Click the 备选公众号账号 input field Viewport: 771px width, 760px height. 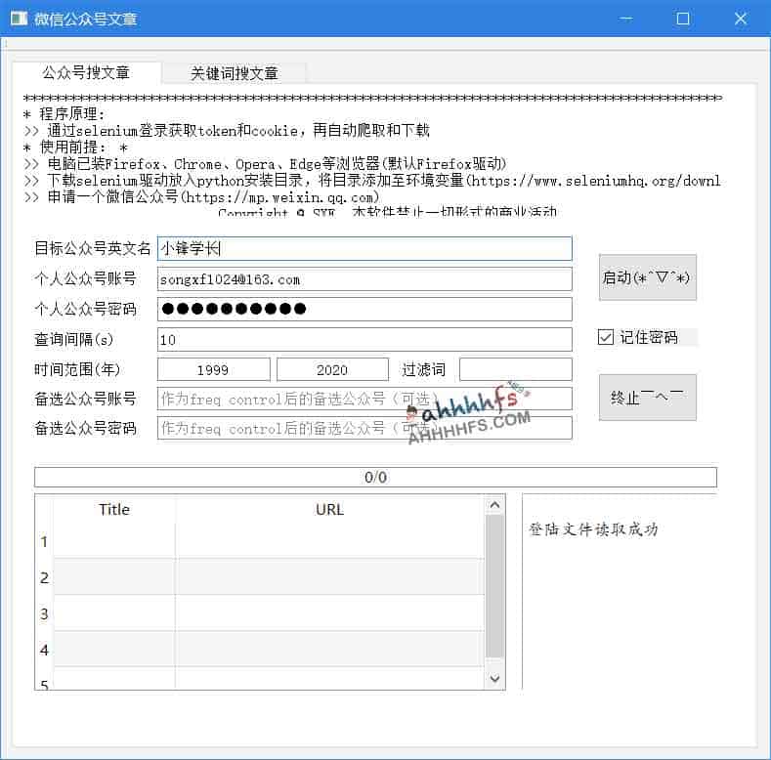(364, 400)
